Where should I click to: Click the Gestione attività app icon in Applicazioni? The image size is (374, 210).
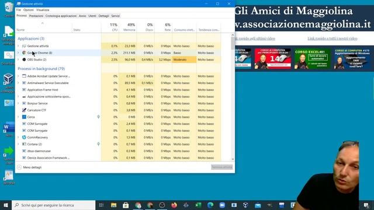pos(24,46)
